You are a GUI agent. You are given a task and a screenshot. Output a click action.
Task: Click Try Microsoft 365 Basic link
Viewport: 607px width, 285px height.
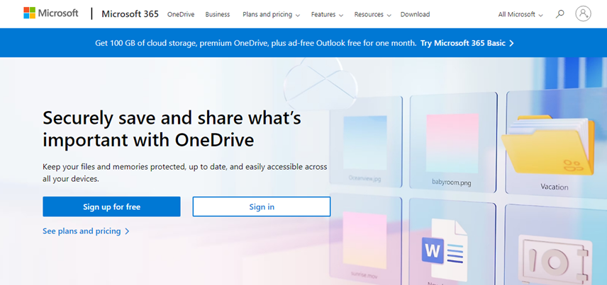pyautogui.click(x=467, y=43)
